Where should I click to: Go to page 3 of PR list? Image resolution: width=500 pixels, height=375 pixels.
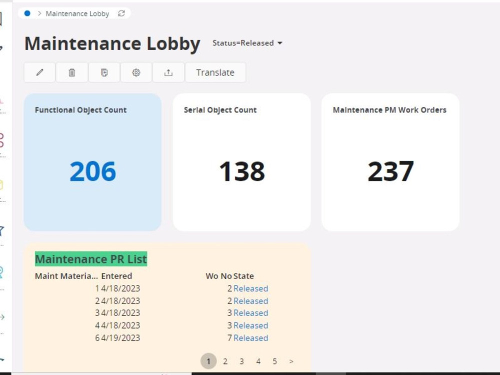[241, 361]
